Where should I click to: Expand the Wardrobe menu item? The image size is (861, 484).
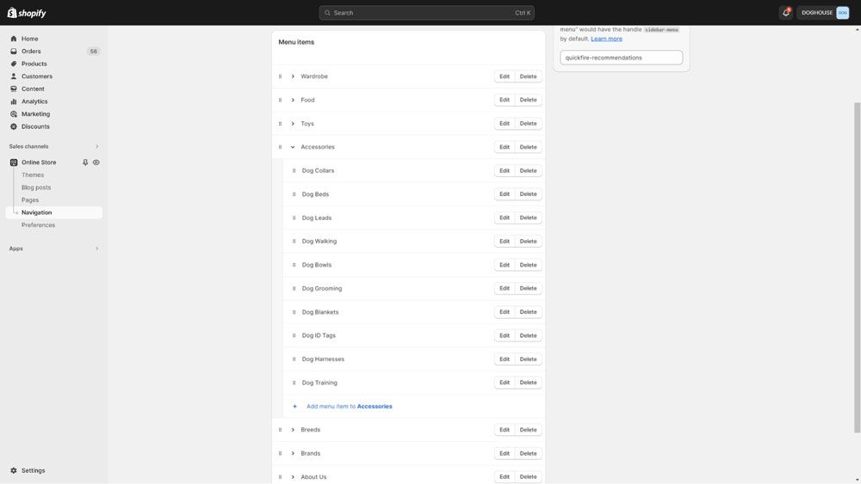pos(293,77)
